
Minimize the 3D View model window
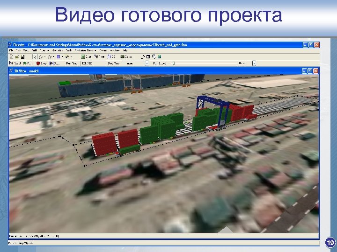[x=304, y=71]
